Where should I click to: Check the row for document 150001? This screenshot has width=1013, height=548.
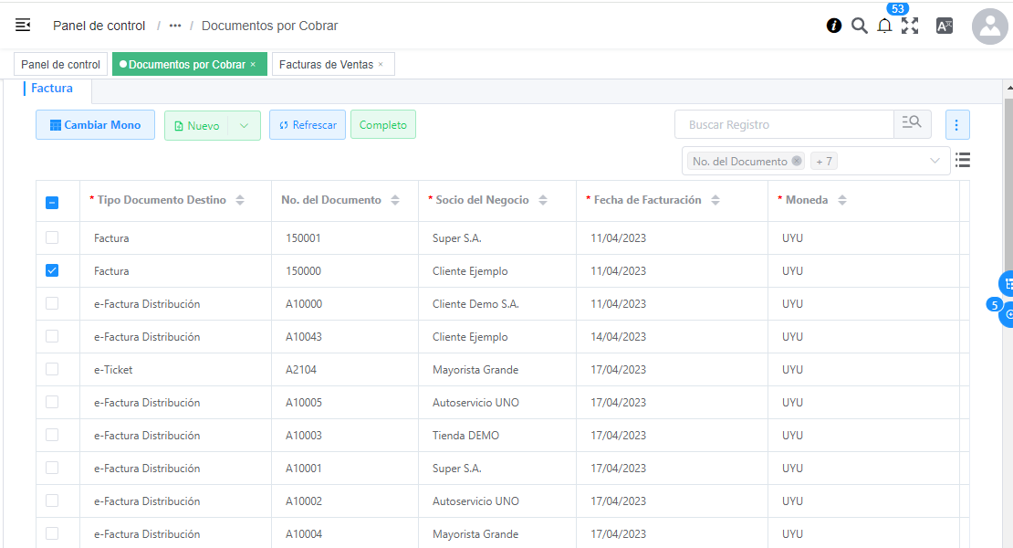click(52, 237)
